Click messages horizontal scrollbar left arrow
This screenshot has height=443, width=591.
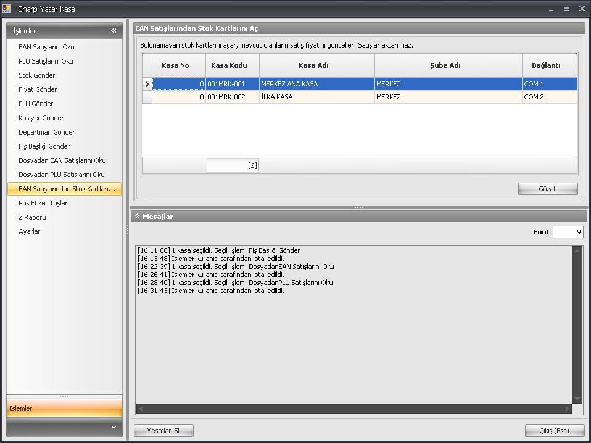(x=141, y=408)
